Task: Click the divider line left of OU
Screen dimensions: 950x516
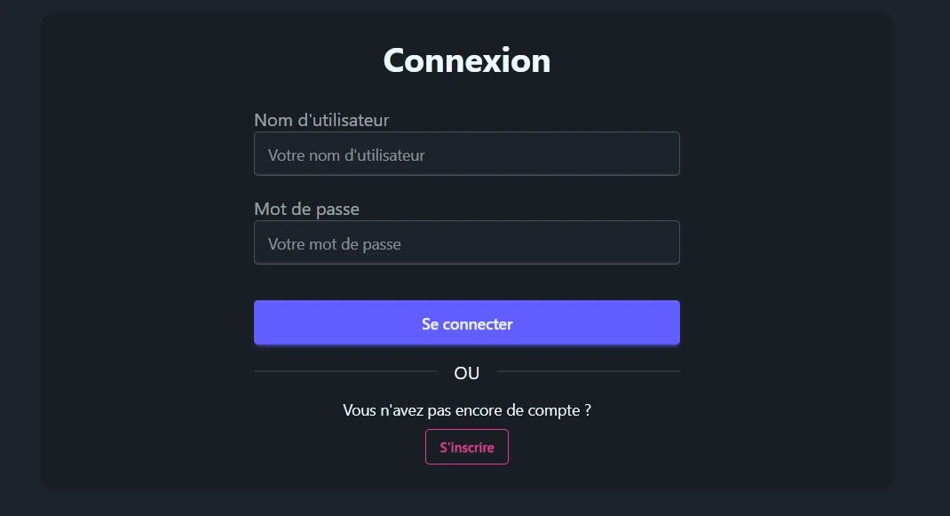Action: (x=344, y=371)
